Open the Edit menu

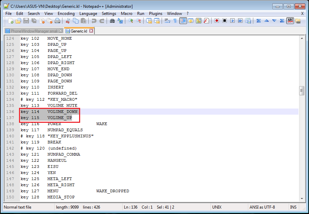point(19,13)
